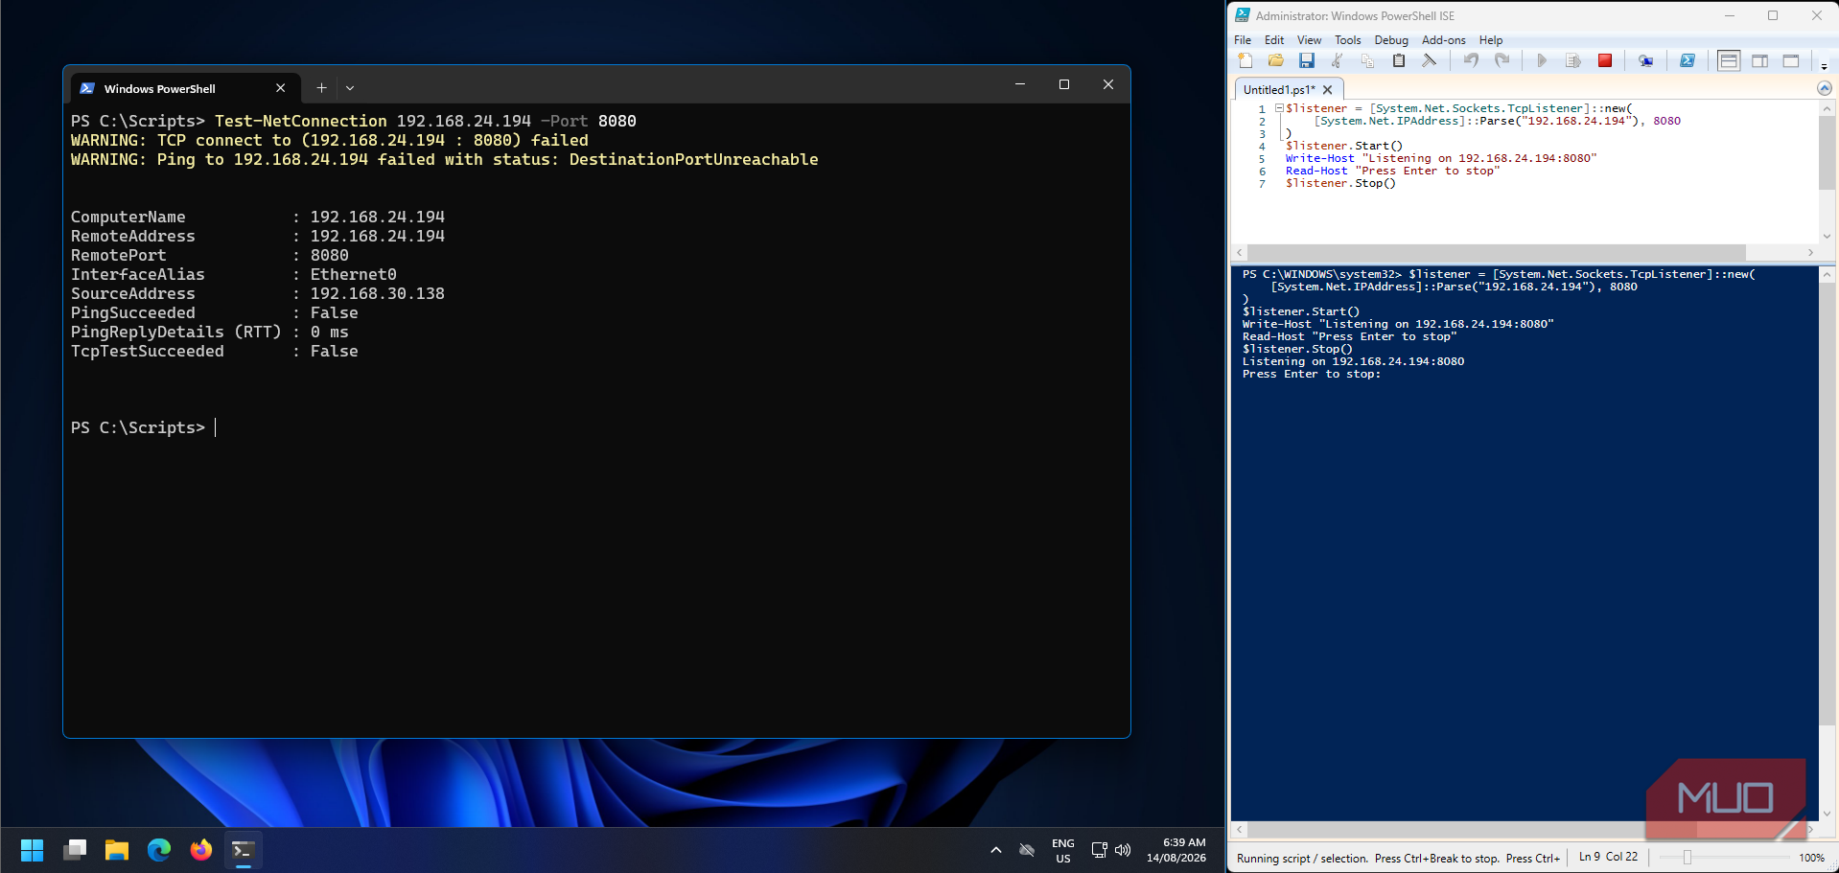This screenshot has height=873, width=1839.
Task: Open the Tools menu in PowerShell ISE
Action: pyautogui.click(x=1348, y=40)
